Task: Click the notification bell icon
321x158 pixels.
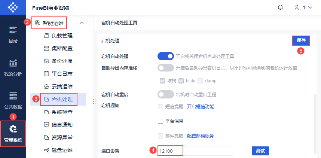Action: [280, 7]
